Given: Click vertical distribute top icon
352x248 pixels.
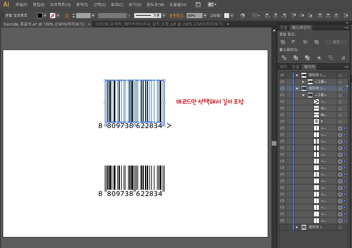Looking at the screenshot, I should pos(320,15).
